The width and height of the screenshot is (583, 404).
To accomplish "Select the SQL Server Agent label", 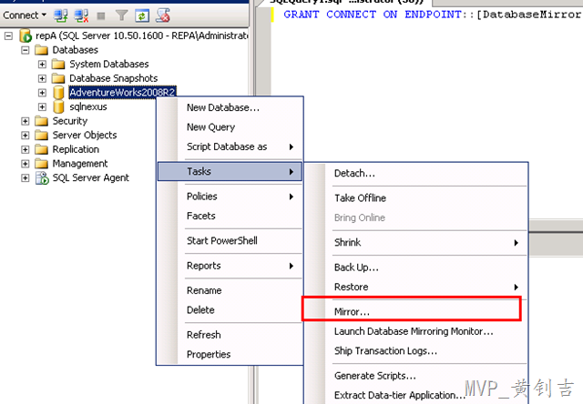I will [91, 177].
